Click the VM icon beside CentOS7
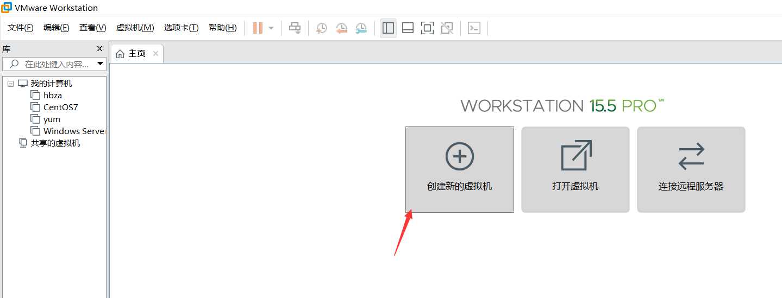Viewport: 782px width, 298px height. [x=35, y=107]
